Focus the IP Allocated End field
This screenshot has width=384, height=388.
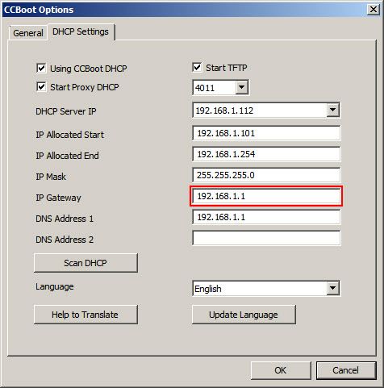tap(266, 154)
